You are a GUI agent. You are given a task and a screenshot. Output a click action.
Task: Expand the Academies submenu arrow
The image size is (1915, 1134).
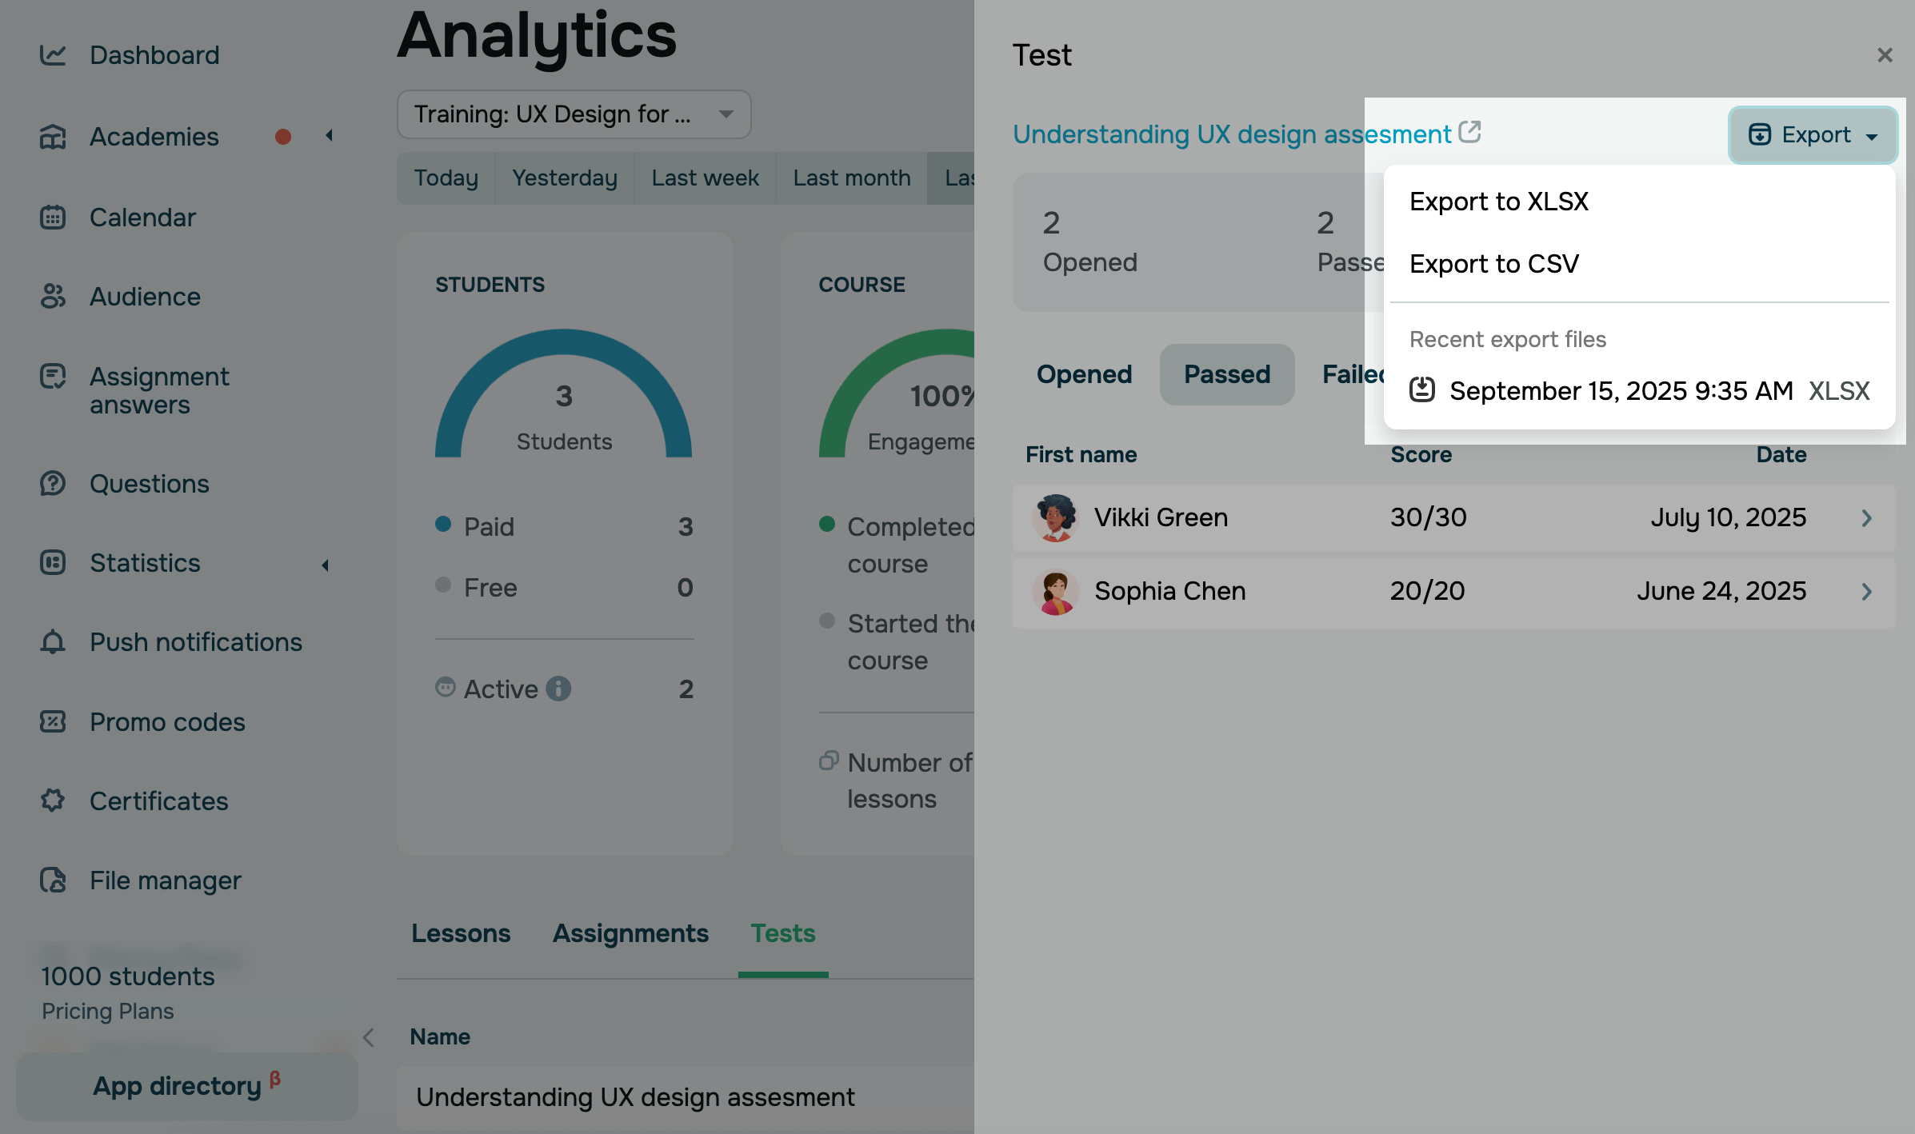point(329,136)
